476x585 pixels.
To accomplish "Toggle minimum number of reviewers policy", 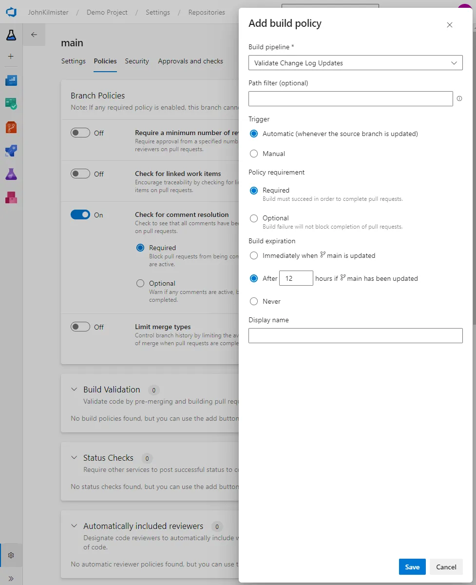I will (80, 133).
